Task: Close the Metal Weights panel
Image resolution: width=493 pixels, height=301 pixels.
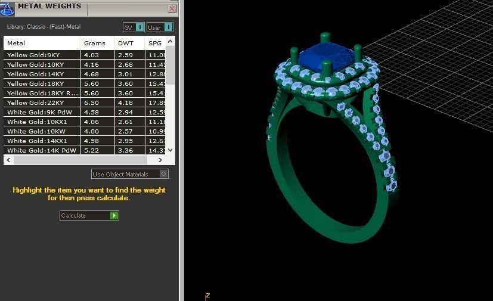Action: (x=172, y=8)
